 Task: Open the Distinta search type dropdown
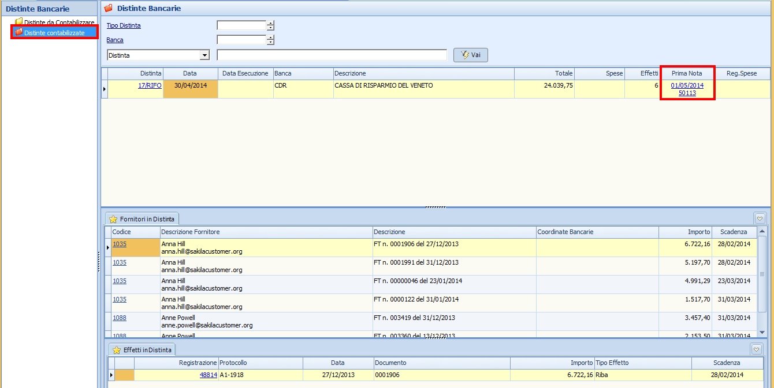click(x=204, y=55)
